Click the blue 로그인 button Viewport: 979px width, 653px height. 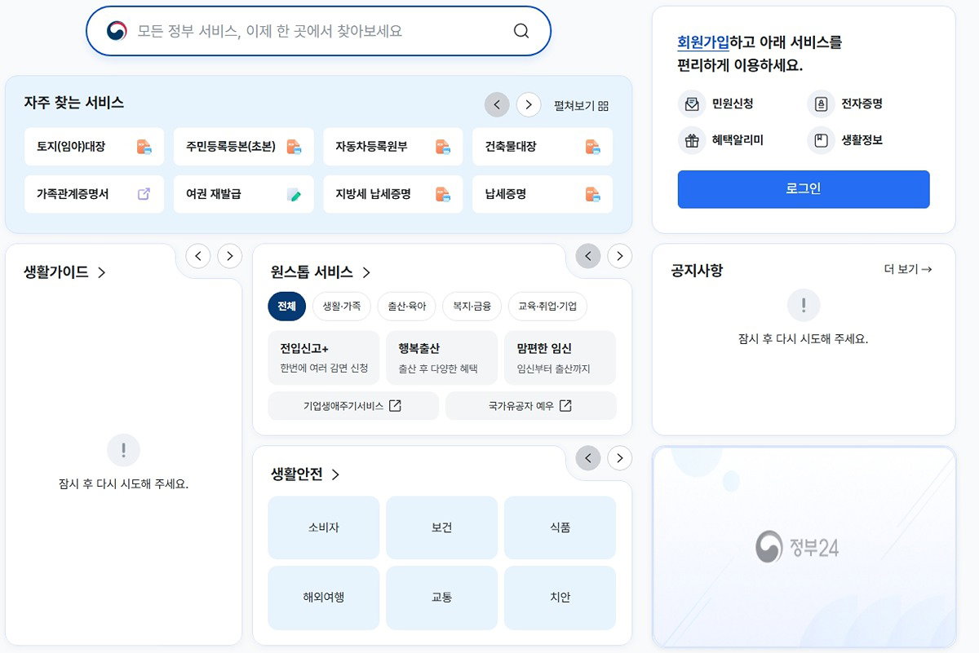coord(804,189)
